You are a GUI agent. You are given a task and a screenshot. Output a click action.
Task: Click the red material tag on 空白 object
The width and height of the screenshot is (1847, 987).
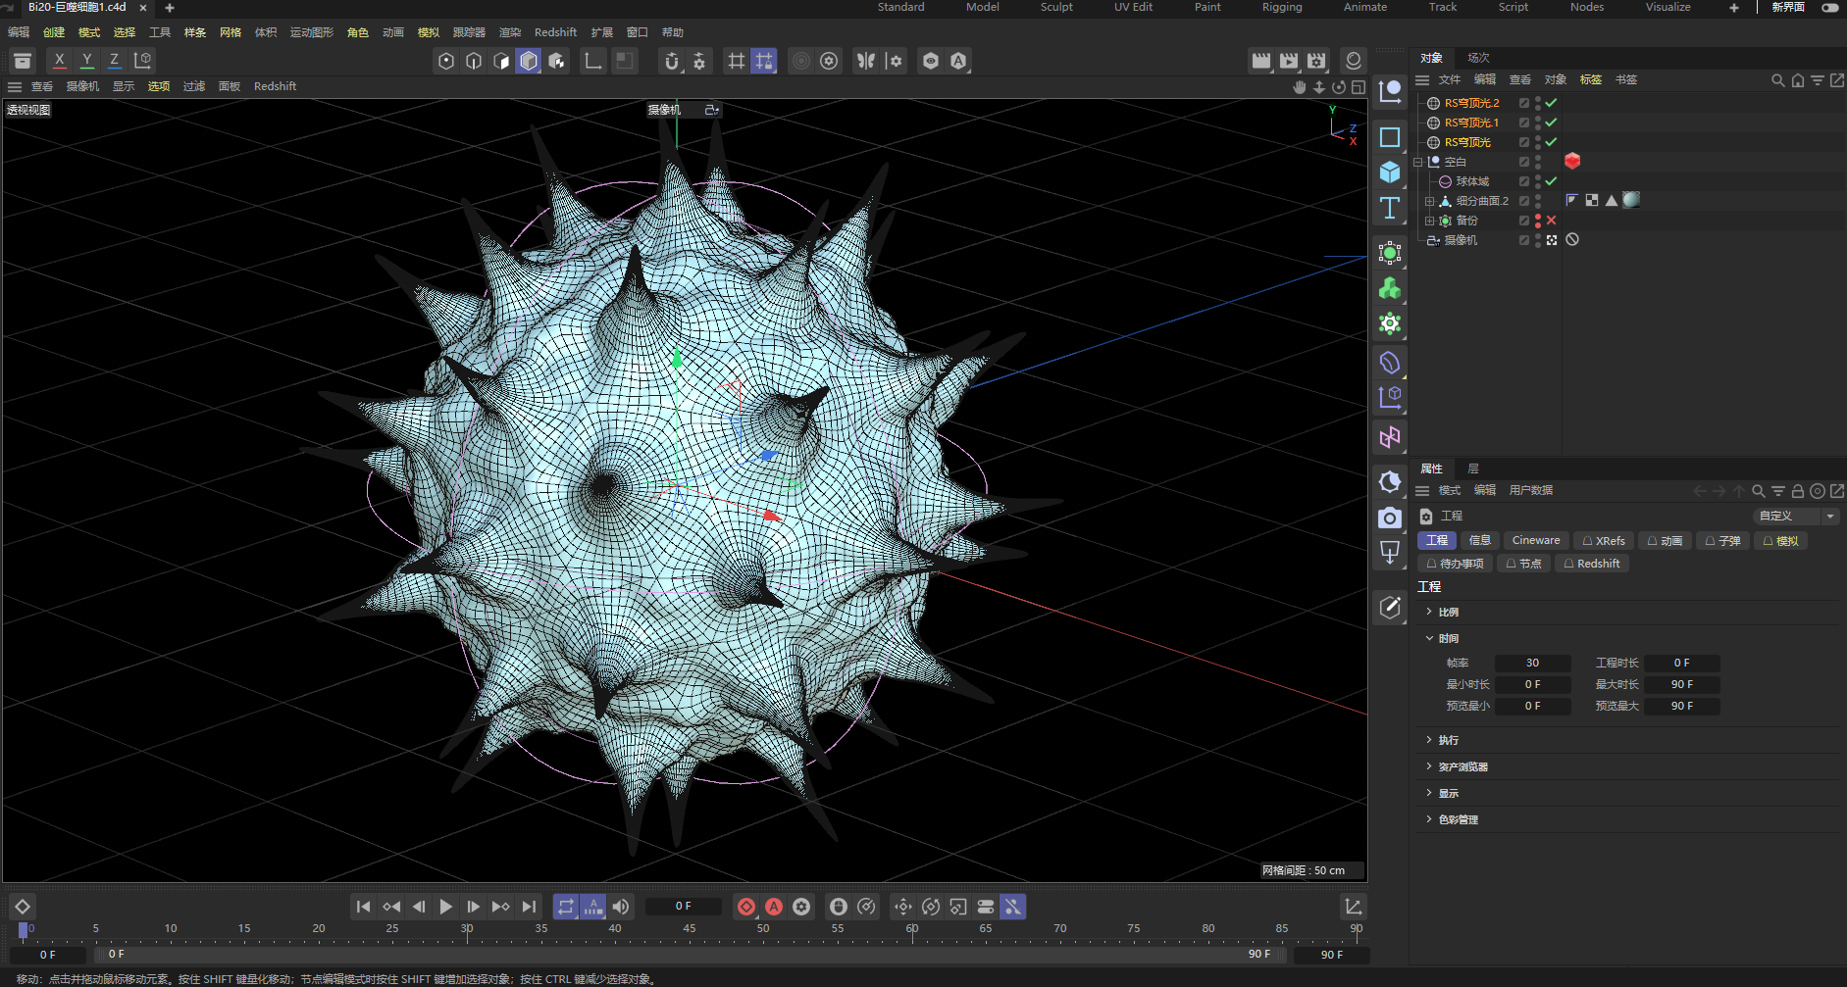point(1572,161)
